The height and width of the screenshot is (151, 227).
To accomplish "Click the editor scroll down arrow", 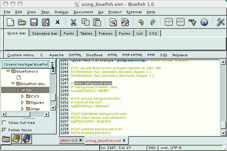I will tap(223, 133).
